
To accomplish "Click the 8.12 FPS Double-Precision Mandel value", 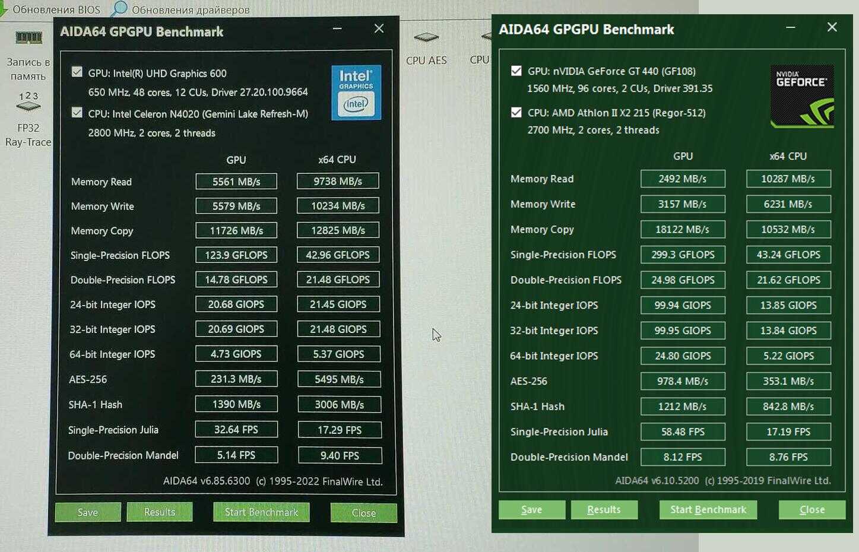I will coord(683,457).
